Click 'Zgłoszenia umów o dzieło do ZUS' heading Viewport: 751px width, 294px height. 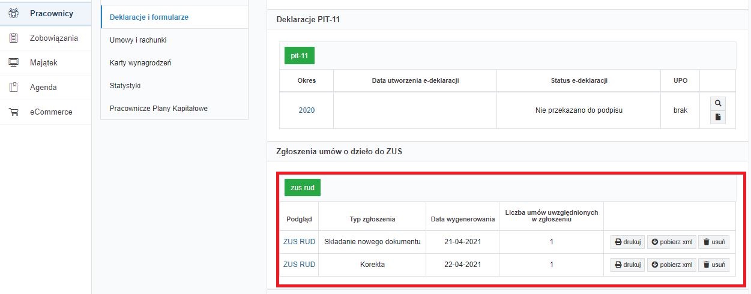pos(339,152)
